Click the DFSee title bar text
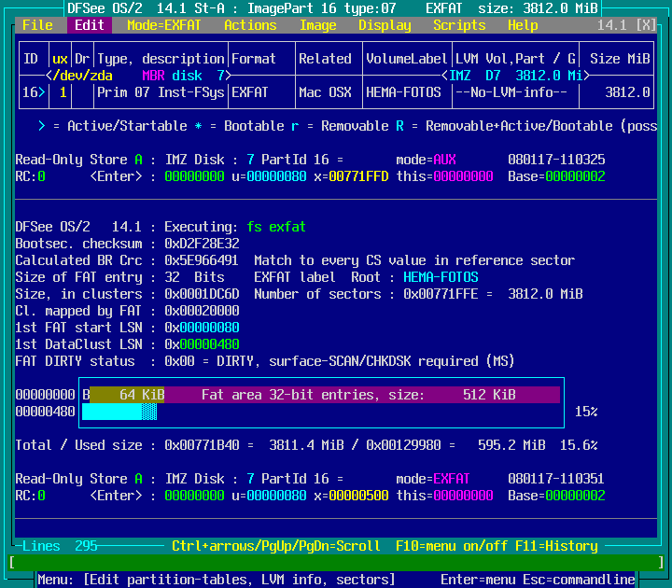This screenshot has width=672, height=588. pos(332,8)
